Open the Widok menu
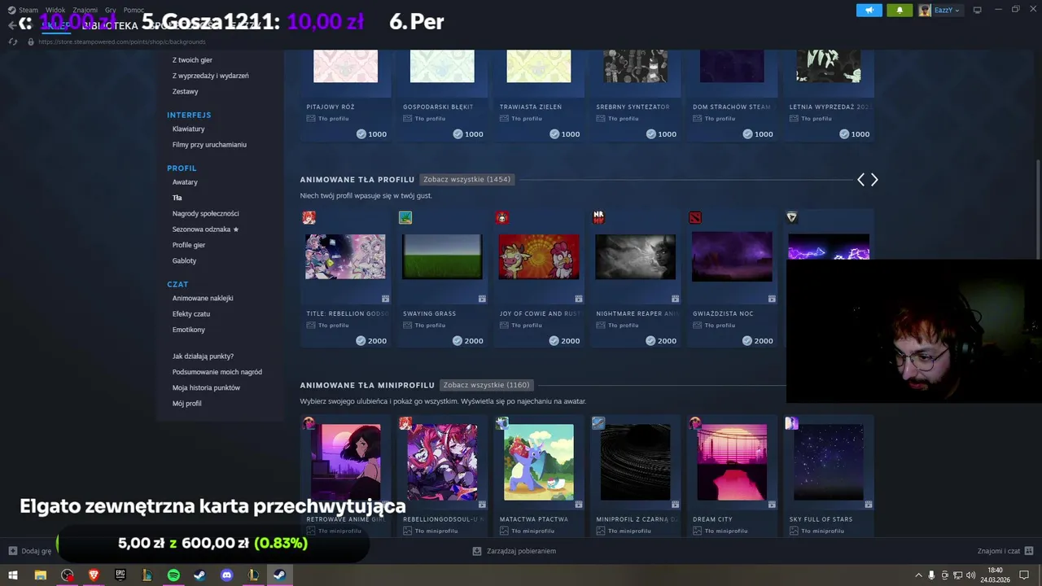Screen dimensions: 1042x586 55,10
